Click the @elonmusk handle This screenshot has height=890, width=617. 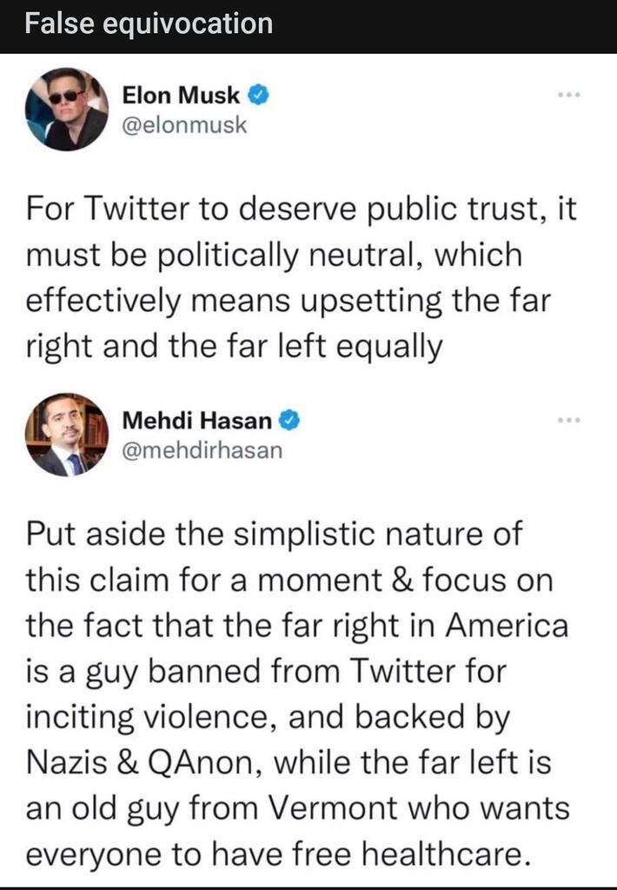tap(184, 125)
